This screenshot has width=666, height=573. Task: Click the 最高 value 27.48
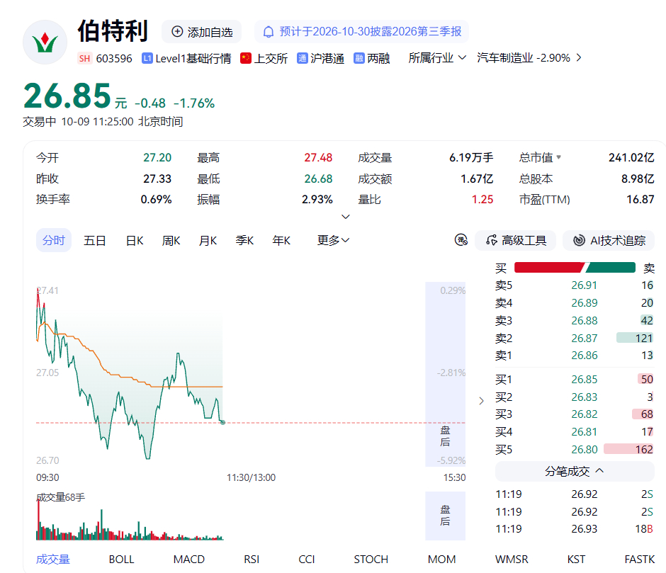coord(318,157)
